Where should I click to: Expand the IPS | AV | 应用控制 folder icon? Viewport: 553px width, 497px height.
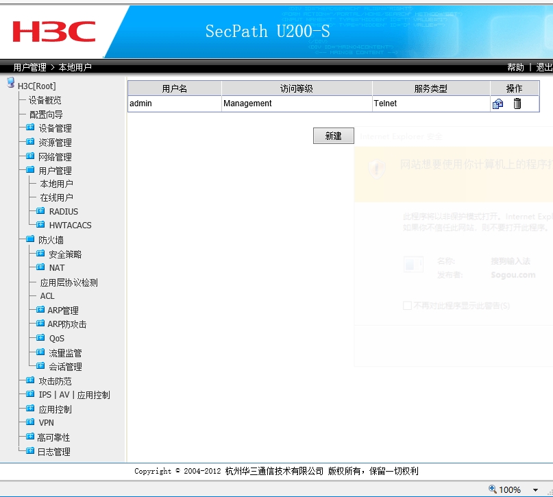(x=30, y=393)
